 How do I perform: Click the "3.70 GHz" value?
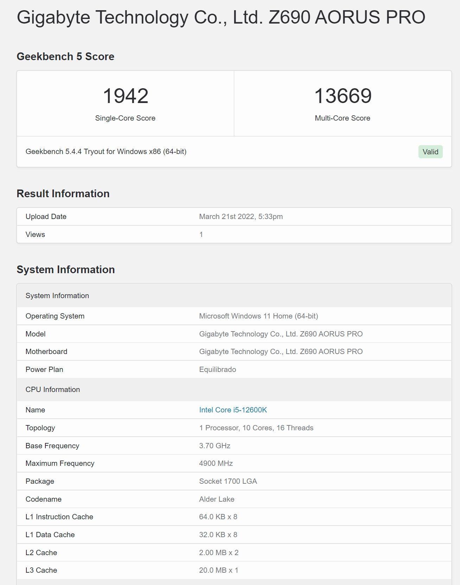215,446
